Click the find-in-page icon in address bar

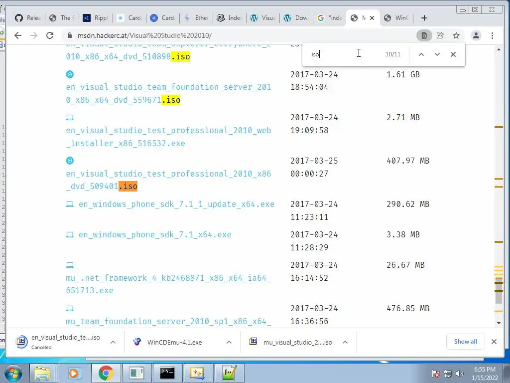tap(424, 35)
